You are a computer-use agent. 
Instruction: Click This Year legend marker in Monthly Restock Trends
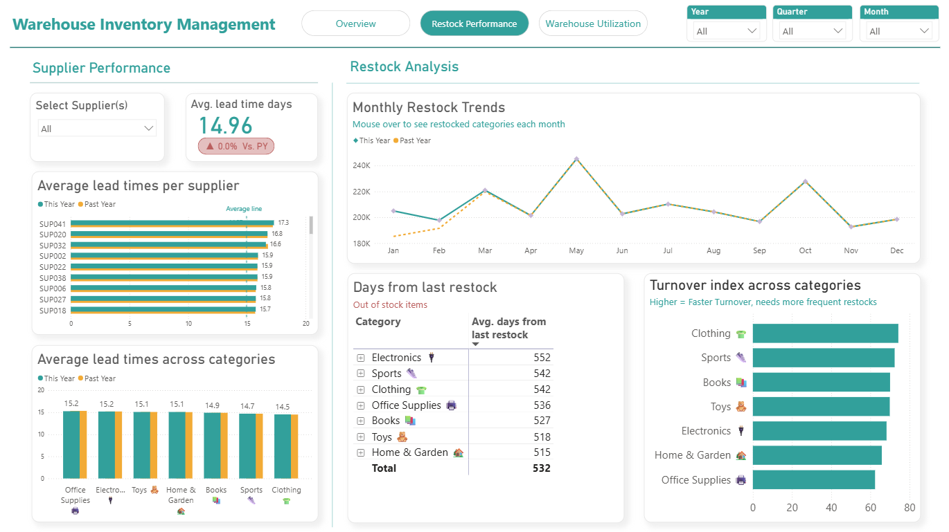coord(355,140)
